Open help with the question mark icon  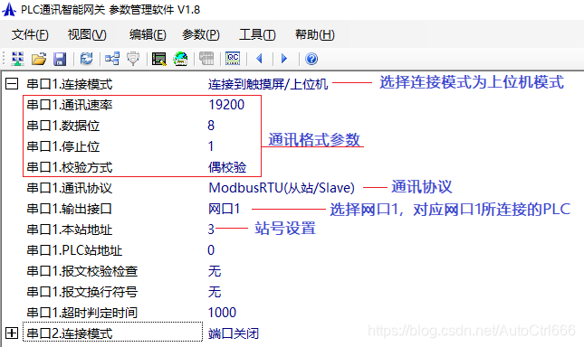coord(311,59)
